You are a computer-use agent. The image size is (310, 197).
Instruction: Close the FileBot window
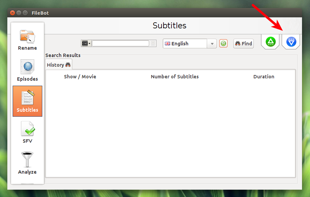(x=12, y=13)
